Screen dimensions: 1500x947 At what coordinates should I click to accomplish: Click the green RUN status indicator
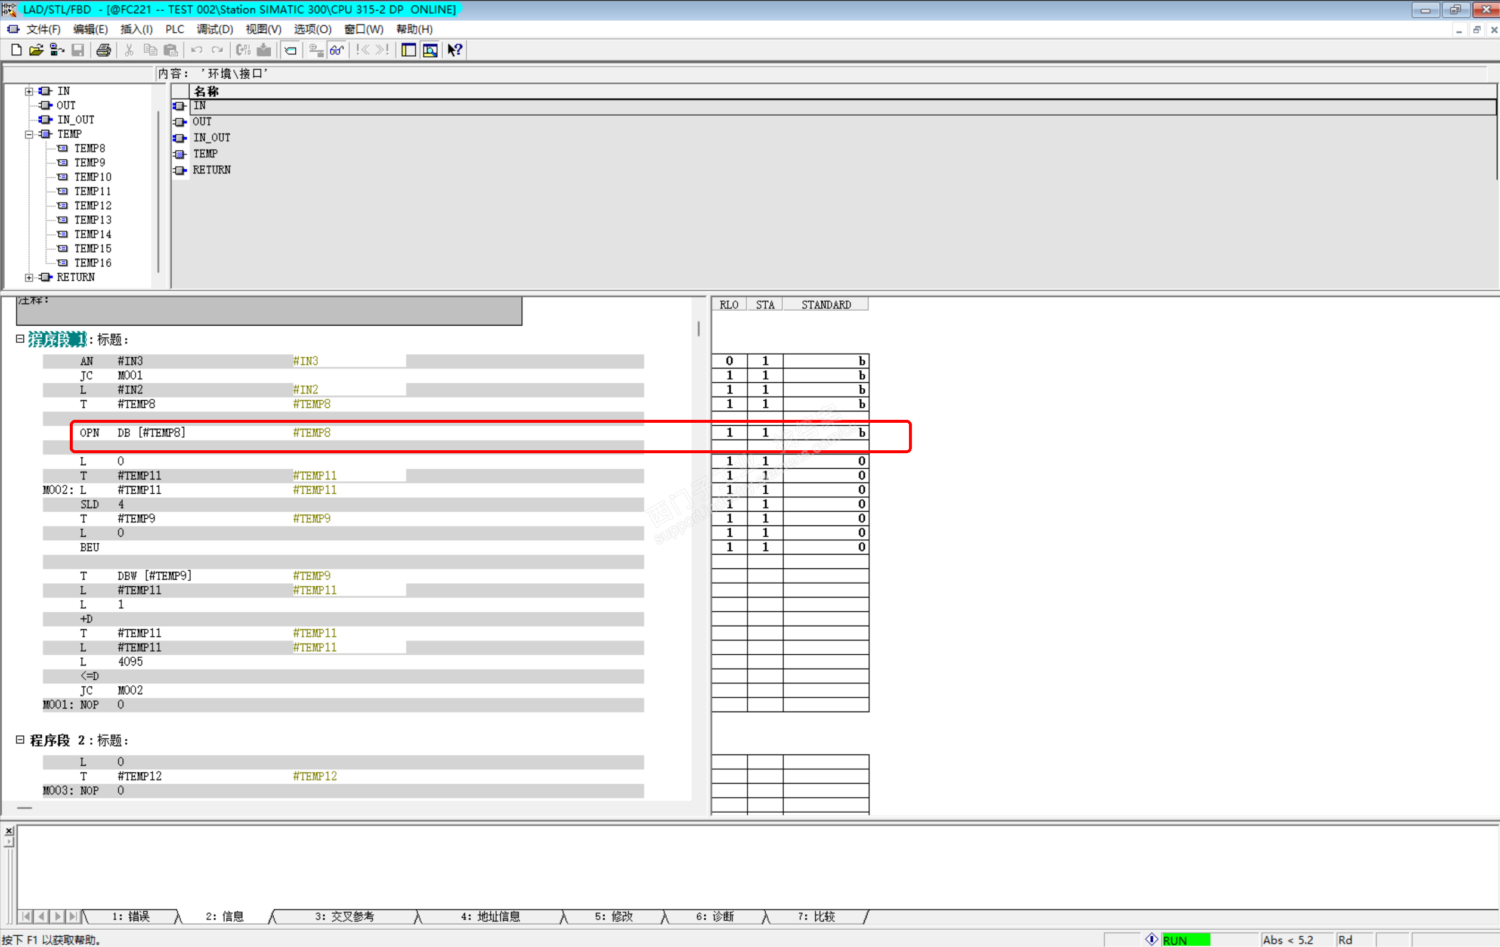point(1185,939)
